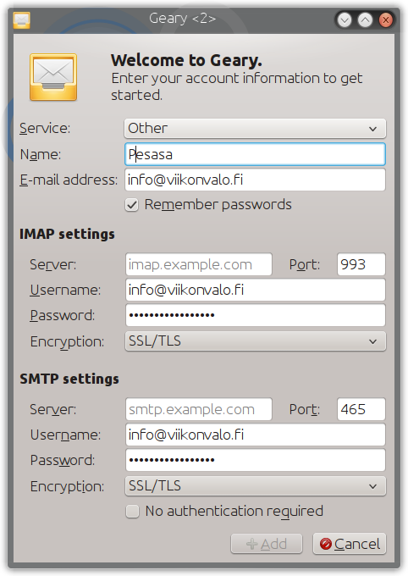408x576 pixels.
Task: Maximize the Geary window
Action: 365,19
